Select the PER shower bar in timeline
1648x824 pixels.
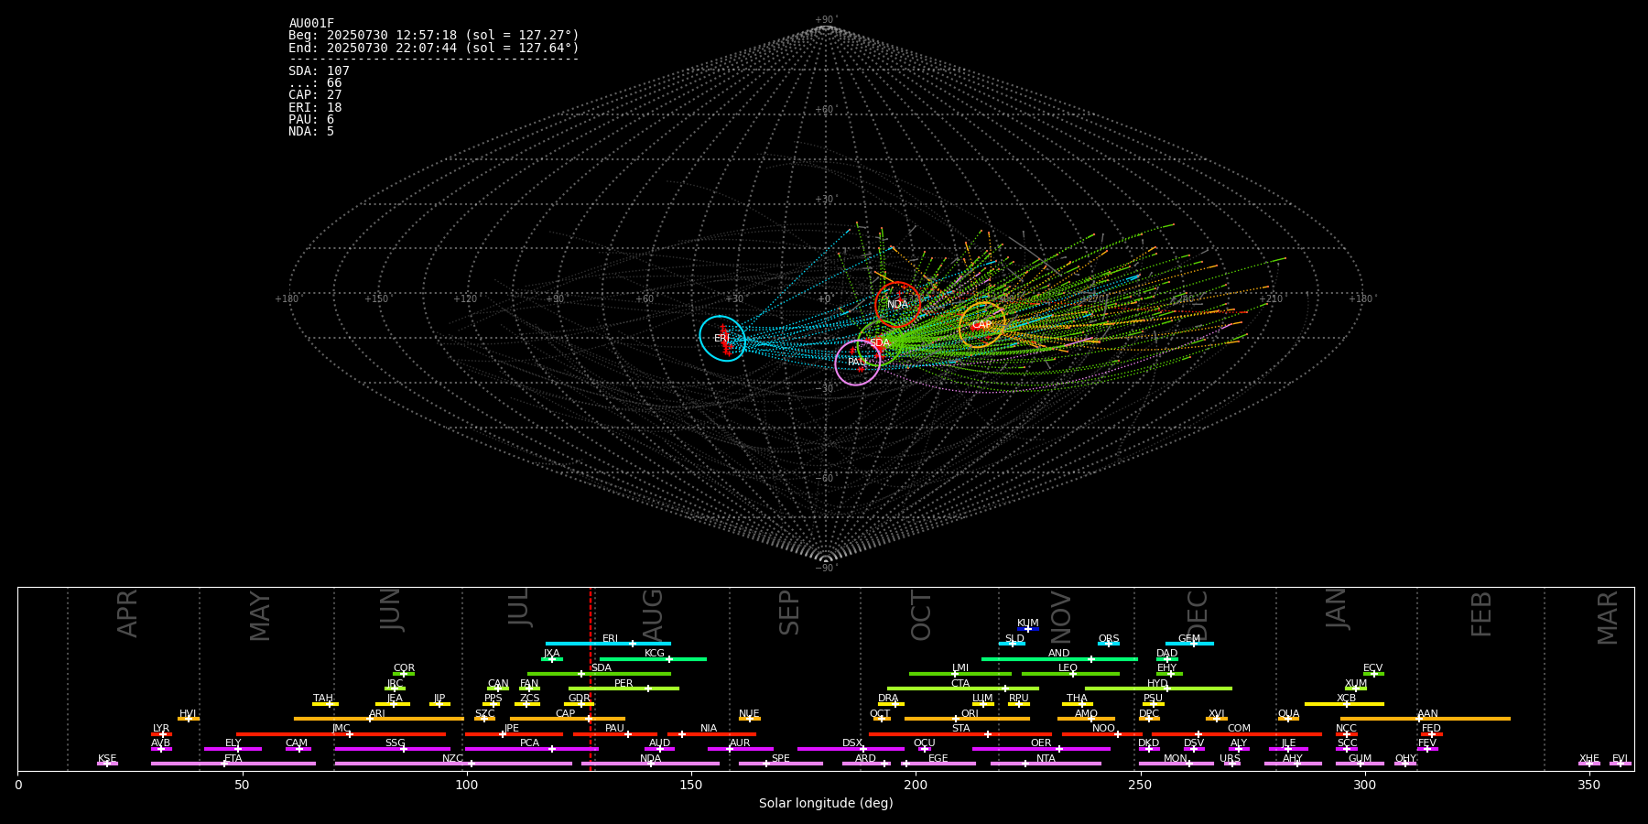(x=623, y=688)
